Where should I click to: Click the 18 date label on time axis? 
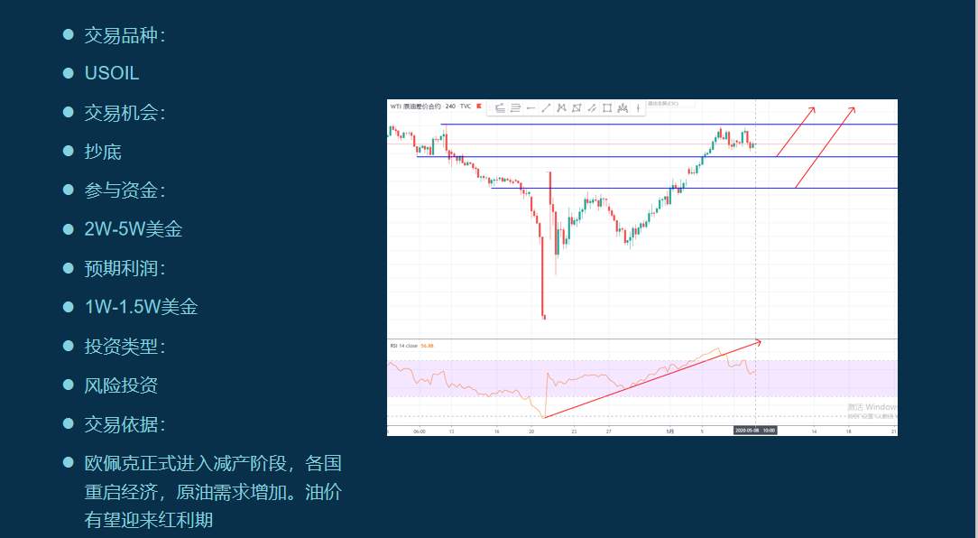pyautogui.click(x=848, y=431)
